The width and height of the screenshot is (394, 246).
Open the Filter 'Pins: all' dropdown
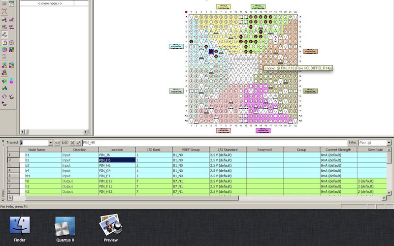[x=374, y=142]
